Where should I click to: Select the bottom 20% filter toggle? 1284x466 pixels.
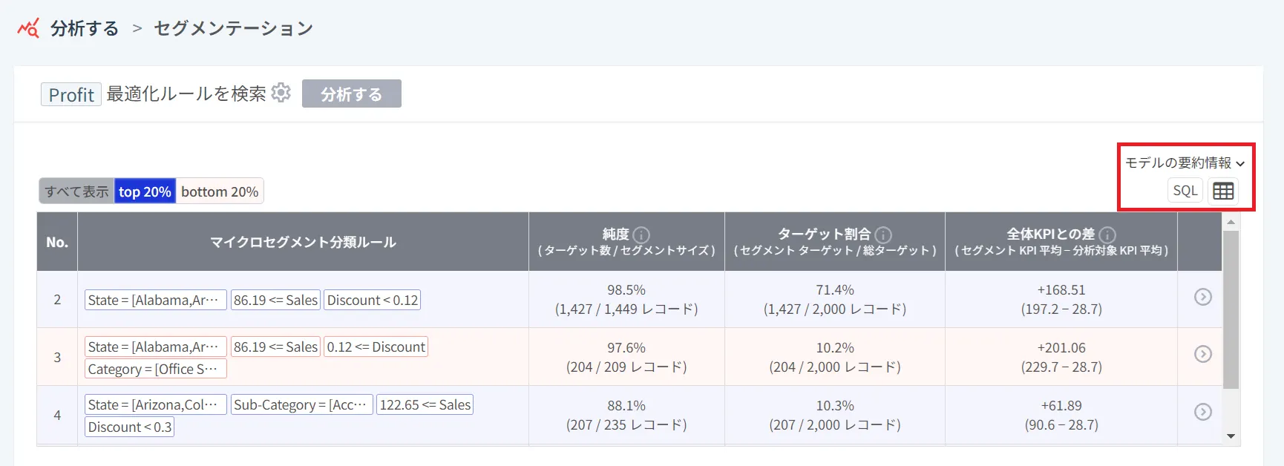(220, 191)
